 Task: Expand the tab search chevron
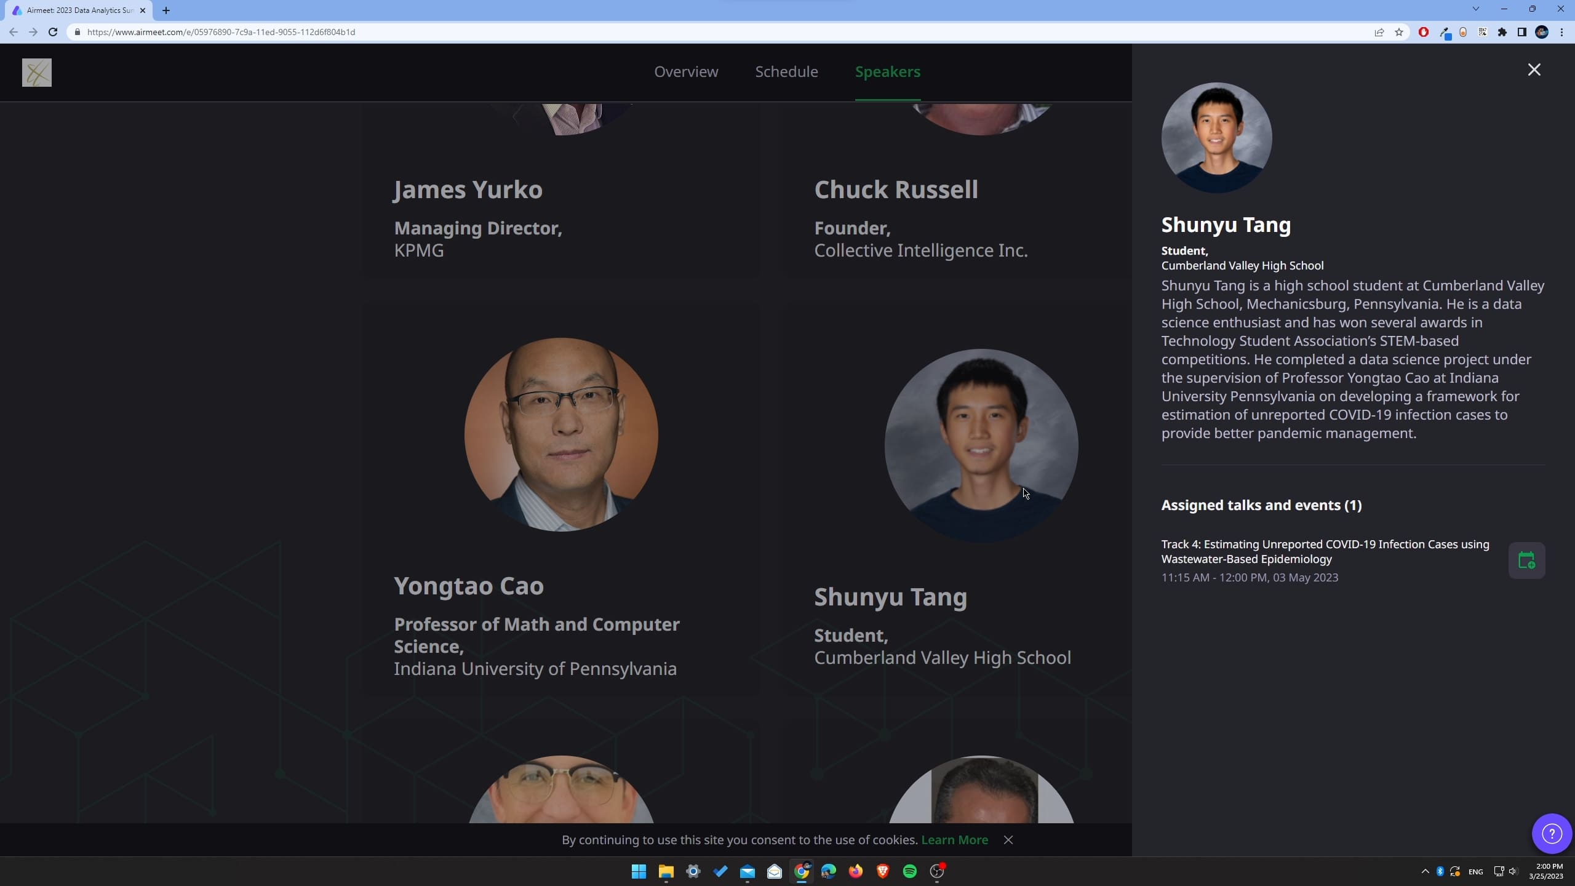(1475, 9)
